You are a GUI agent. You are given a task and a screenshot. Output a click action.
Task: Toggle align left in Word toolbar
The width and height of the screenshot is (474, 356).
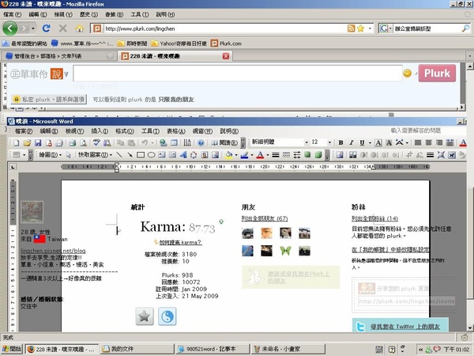coord(418,142)
